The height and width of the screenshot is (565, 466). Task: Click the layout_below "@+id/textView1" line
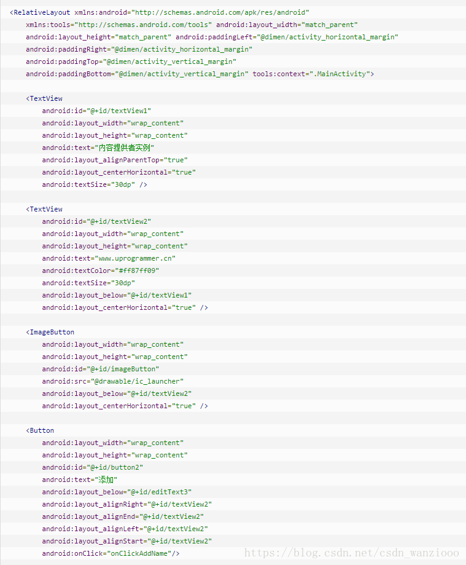tap(117, 295)
